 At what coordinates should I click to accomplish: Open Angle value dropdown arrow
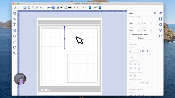138,51
